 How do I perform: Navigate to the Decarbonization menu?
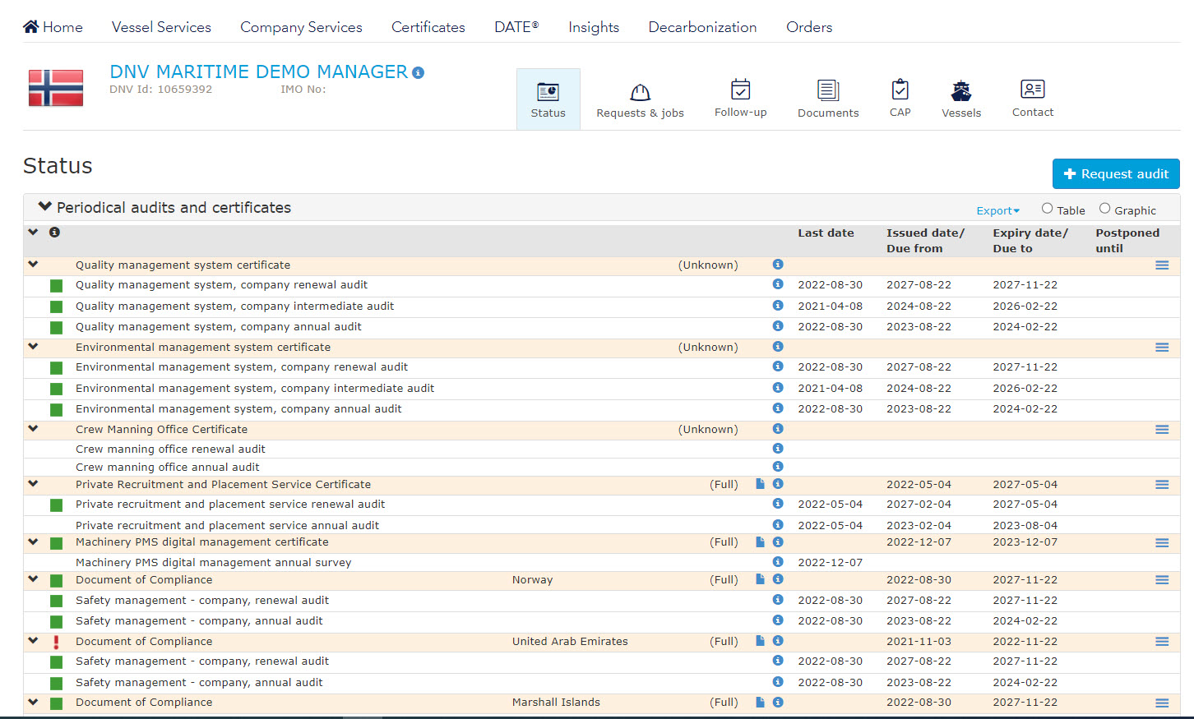(x=702, y=26)
